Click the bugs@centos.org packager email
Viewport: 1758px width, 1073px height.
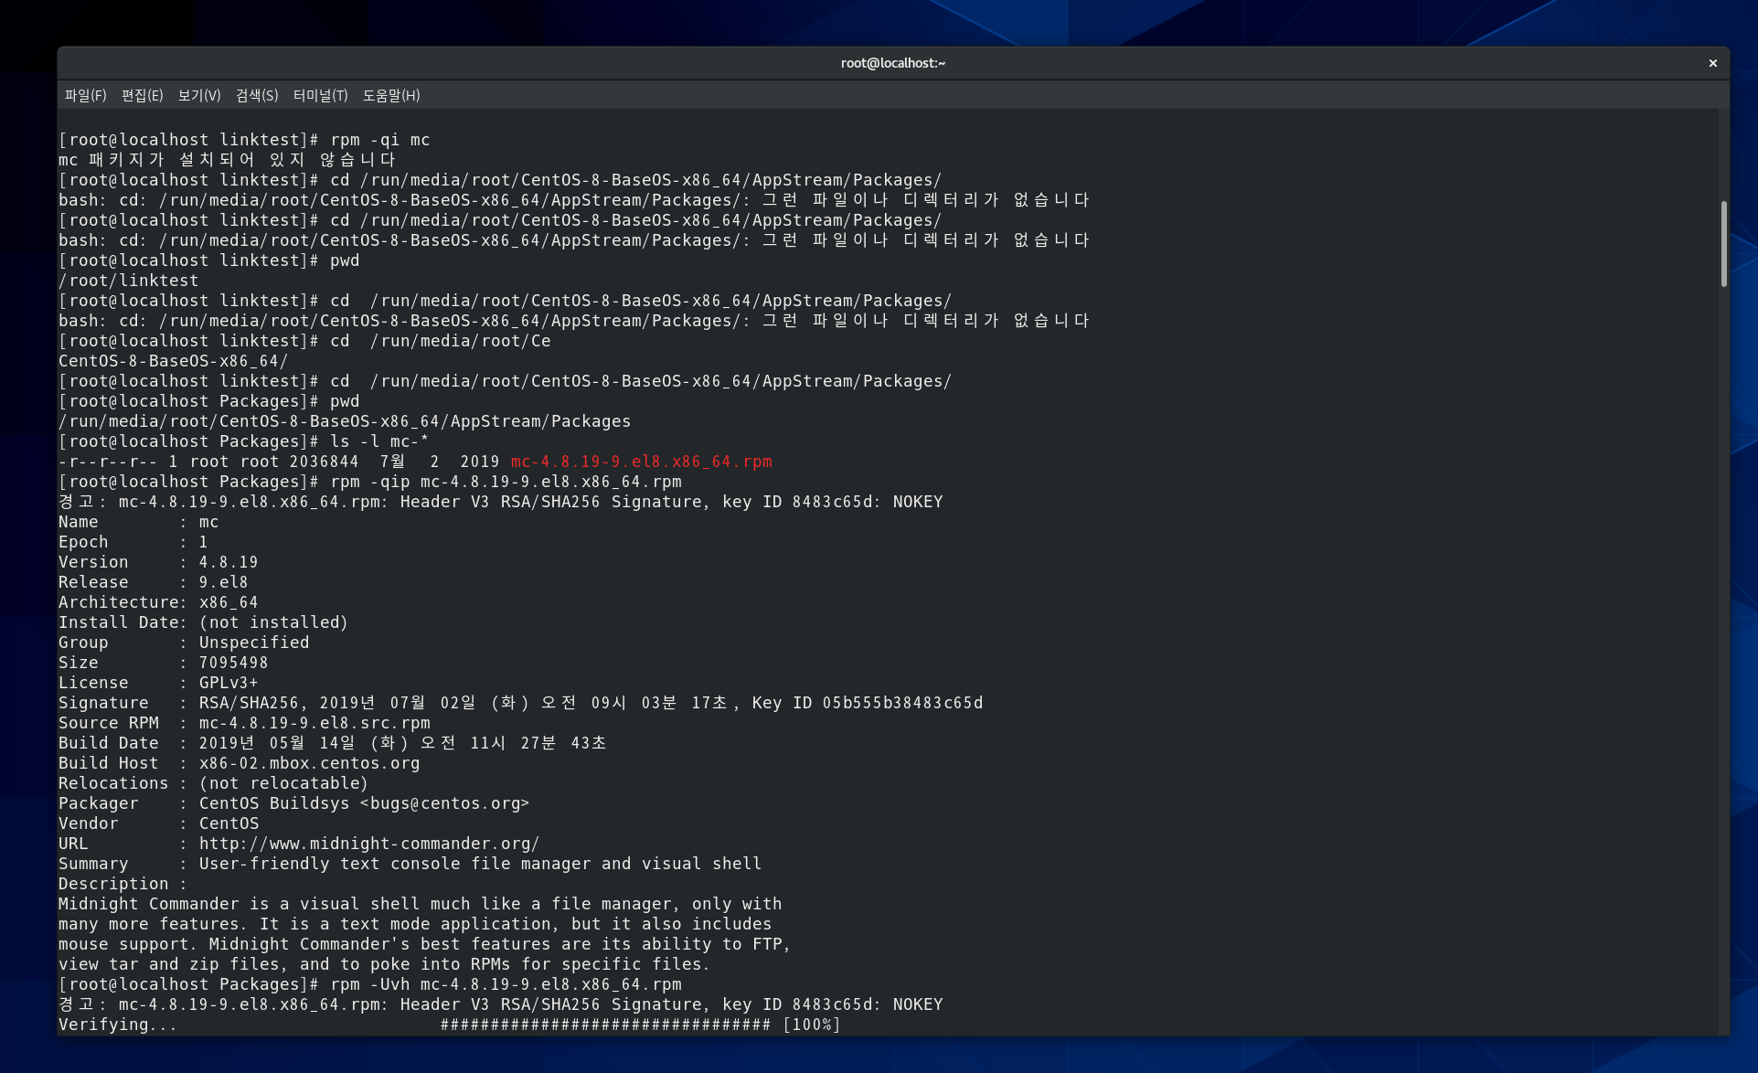point(444,803)
